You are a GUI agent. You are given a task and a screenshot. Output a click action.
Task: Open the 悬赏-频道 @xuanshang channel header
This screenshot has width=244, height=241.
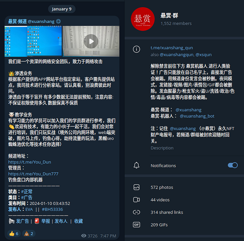[x=31, y=22]
